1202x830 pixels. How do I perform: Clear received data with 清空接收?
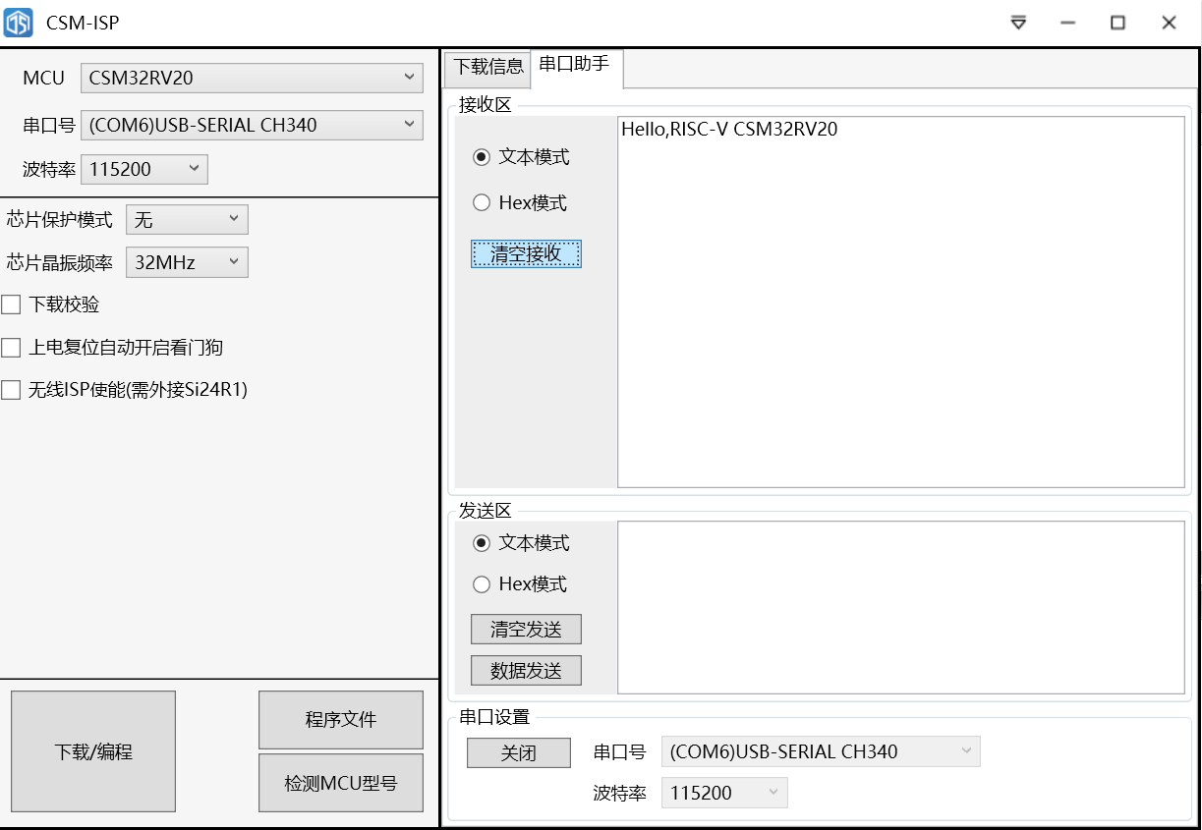526,252
